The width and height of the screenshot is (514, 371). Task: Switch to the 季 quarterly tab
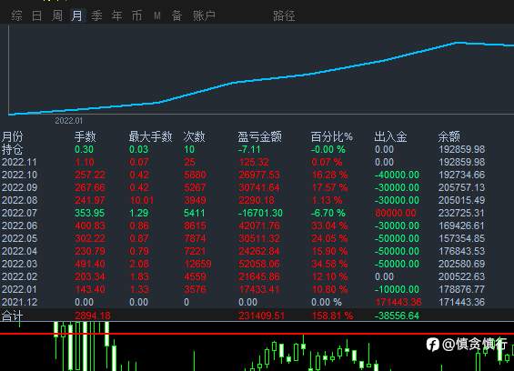(96, 15)
